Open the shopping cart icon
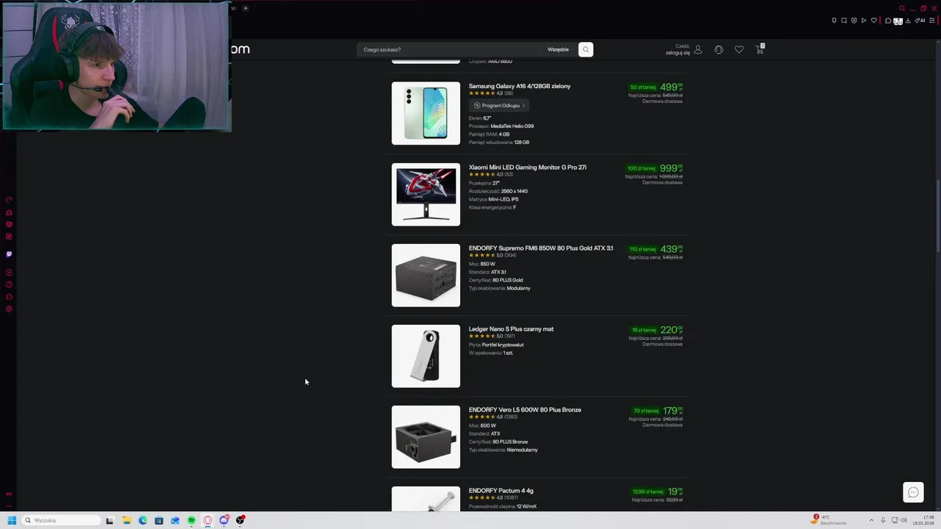 click(x=759, y=49)
